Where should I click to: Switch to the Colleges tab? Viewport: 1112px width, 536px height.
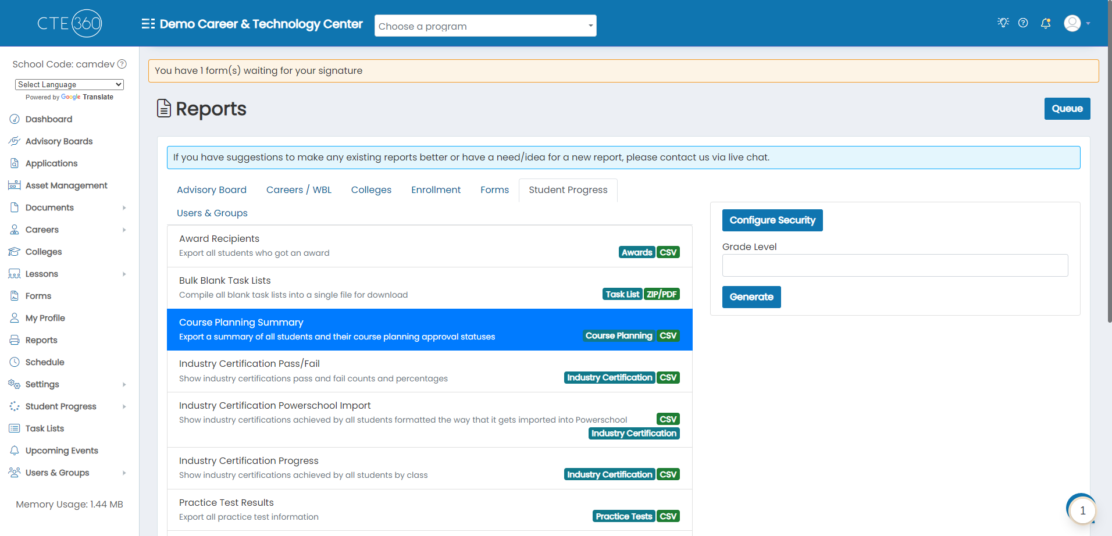click(x=371, y=190)
